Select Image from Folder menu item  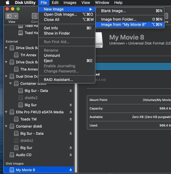point(119,19)
